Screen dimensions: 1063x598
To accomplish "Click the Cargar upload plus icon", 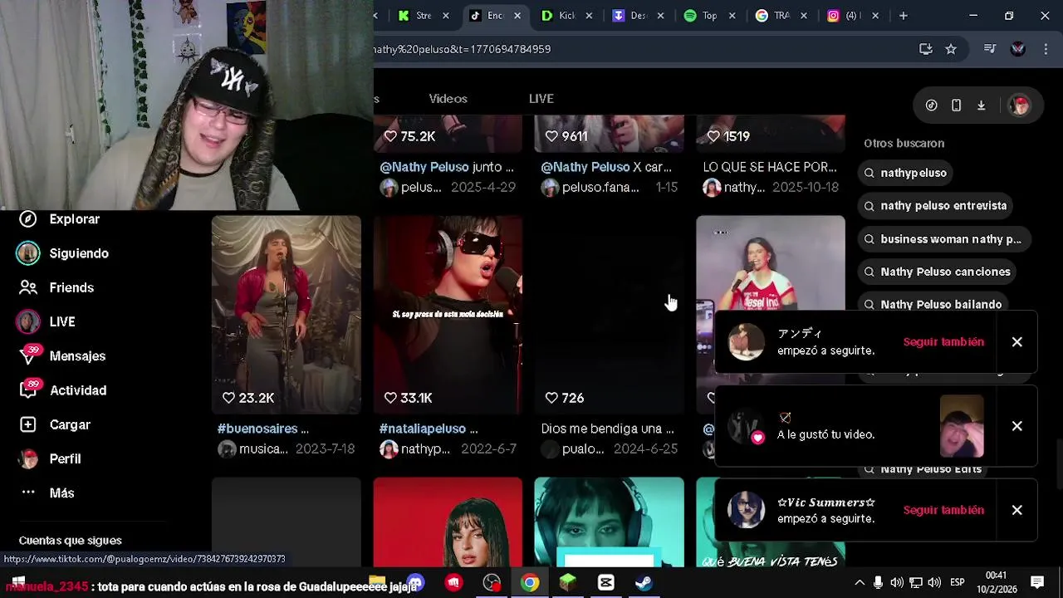I will coord(28,424).
